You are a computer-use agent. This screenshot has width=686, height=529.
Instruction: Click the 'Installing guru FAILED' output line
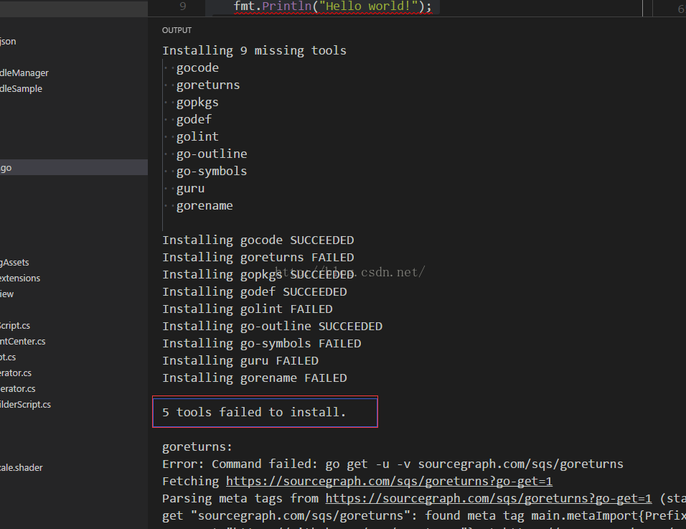click(240, 360)
